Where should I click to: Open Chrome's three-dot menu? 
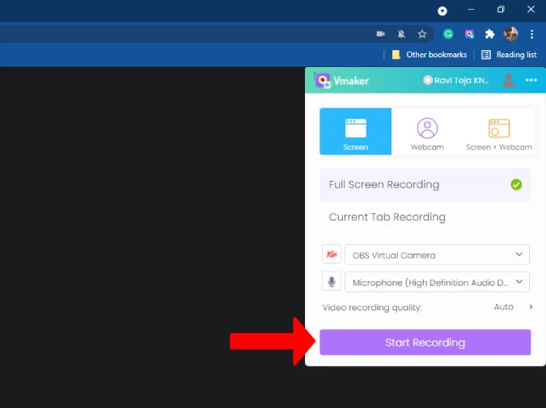[531, 34]
